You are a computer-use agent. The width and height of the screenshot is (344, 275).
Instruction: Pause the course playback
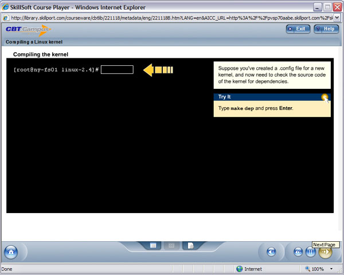[311, 252]
